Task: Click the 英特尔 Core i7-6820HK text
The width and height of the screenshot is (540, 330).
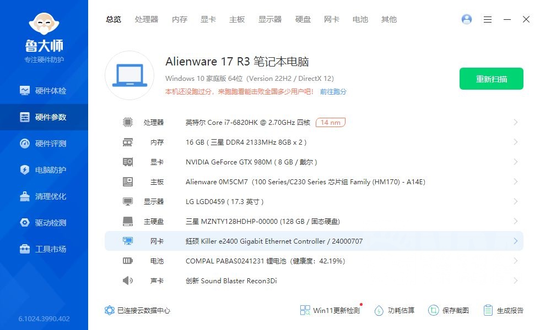Action: (x=247, y=122)
